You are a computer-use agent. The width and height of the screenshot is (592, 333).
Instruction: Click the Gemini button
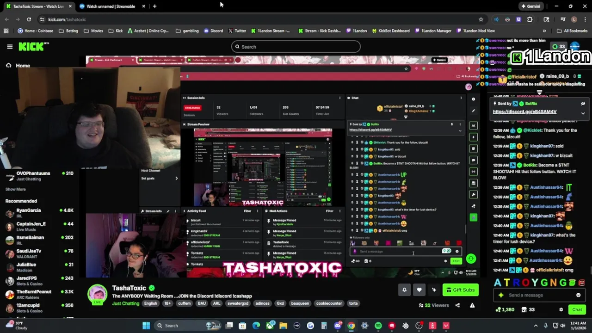pyautogui.click(x=530, y=6)
